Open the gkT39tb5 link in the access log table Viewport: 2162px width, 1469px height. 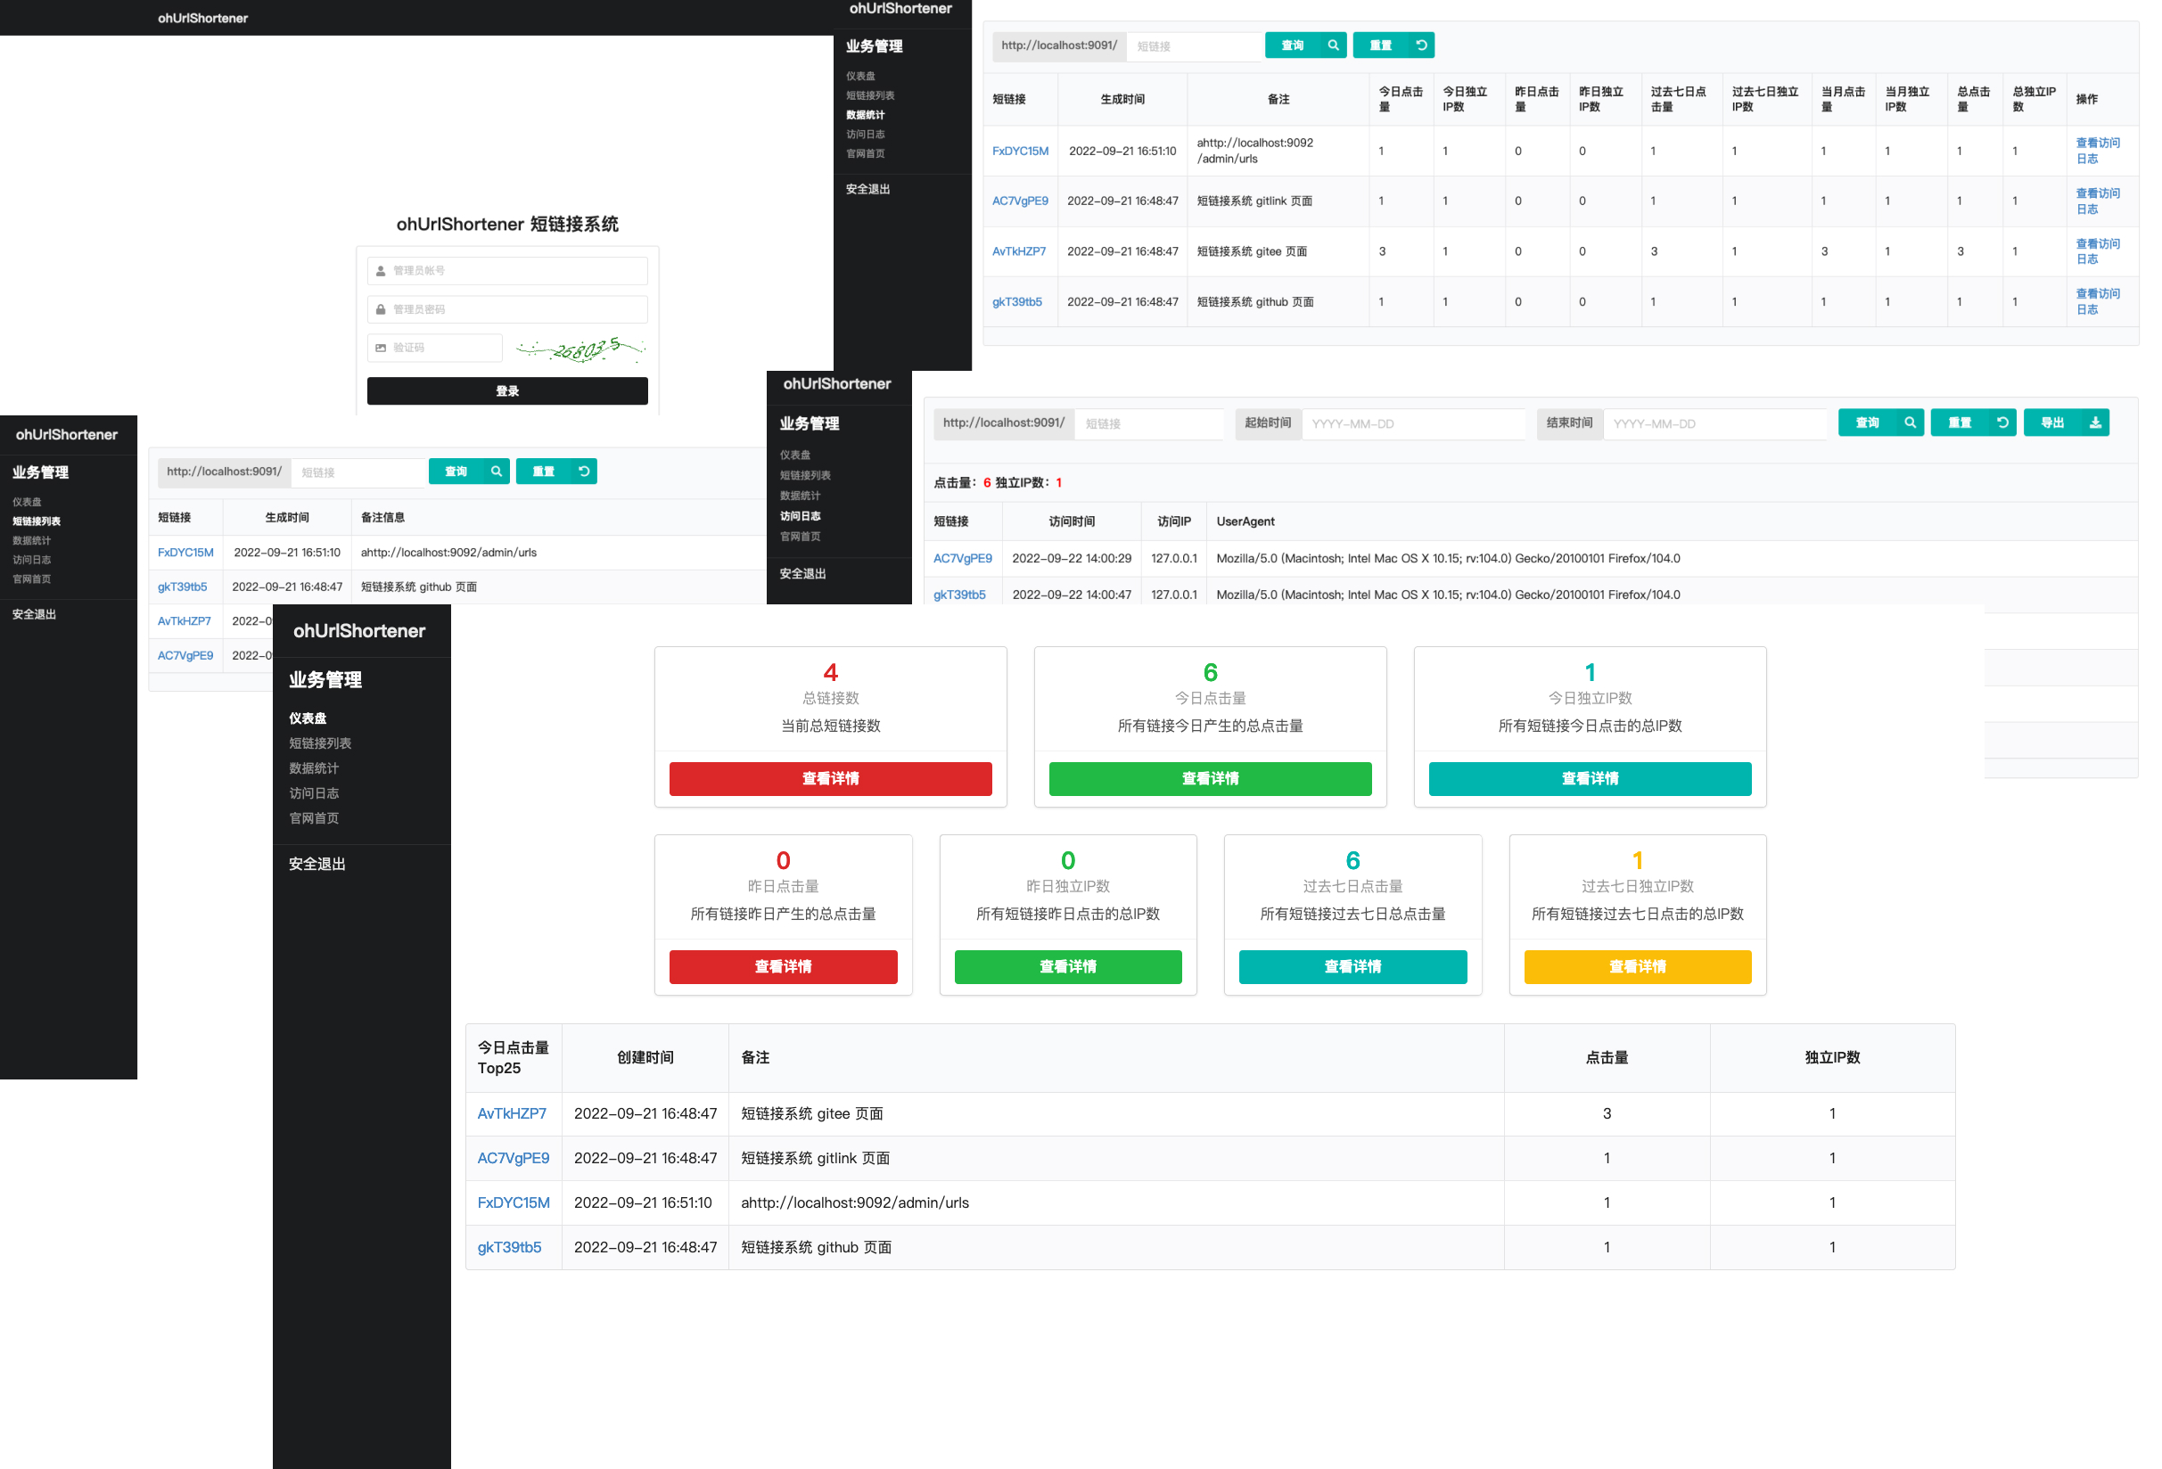pos(959,595)
